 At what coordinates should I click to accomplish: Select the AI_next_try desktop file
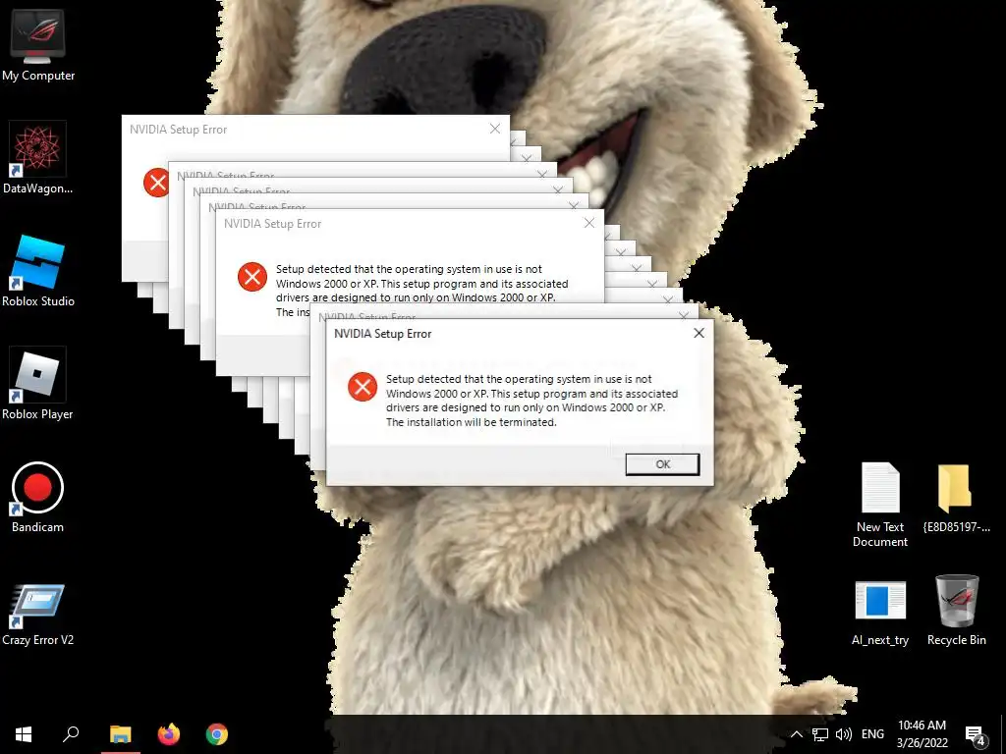click(880, 613)
